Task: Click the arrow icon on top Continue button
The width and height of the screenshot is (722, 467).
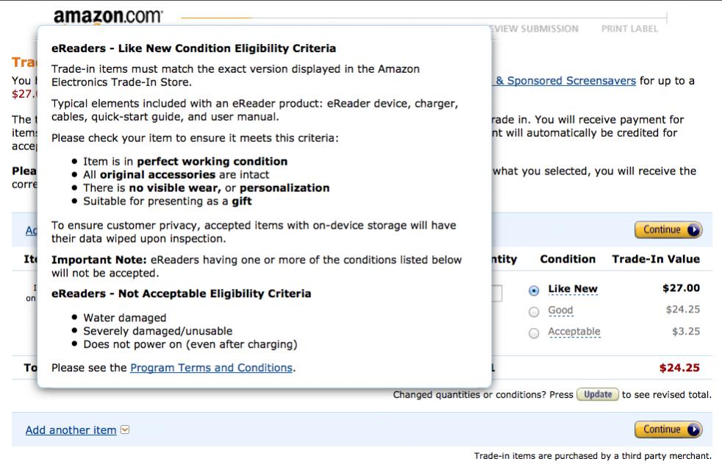Action: pyautogui.click(x=693, y=230)
